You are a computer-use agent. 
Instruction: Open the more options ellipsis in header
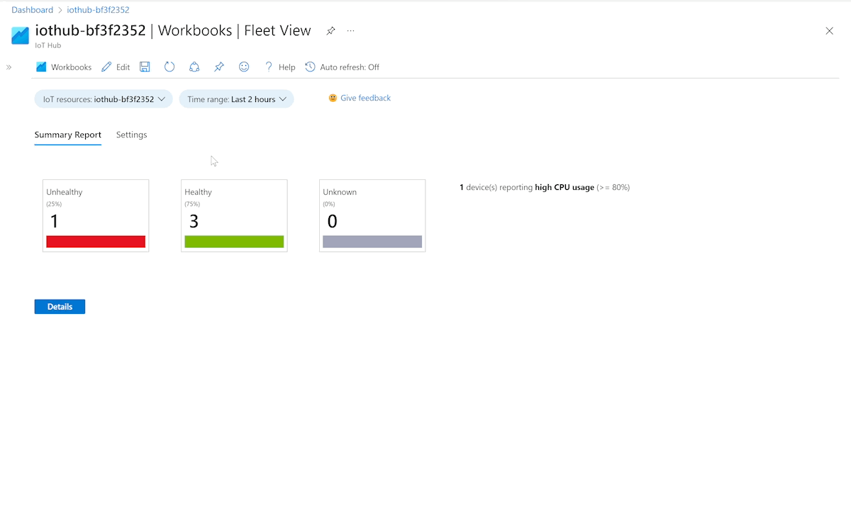350,31
